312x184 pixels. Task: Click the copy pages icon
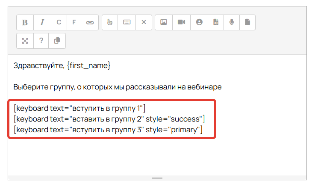pos(57,41)
